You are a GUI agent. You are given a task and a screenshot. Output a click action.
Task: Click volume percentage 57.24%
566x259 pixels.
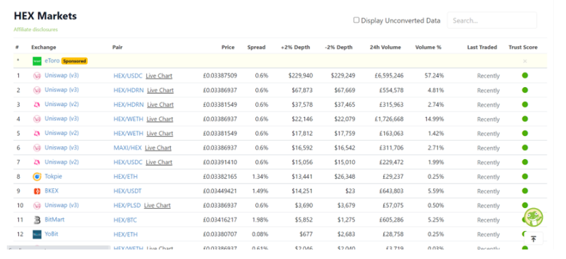tap(435, 76)
